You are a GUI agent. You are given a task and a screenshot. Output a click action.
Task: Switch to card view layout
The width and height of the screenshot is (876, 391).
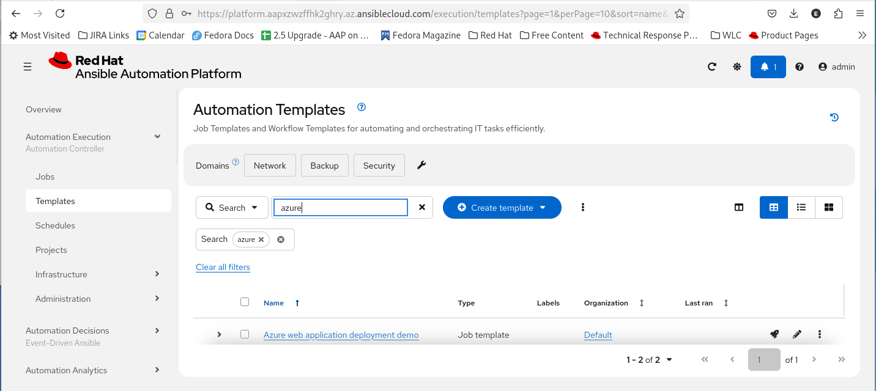(x=829, y=207)
